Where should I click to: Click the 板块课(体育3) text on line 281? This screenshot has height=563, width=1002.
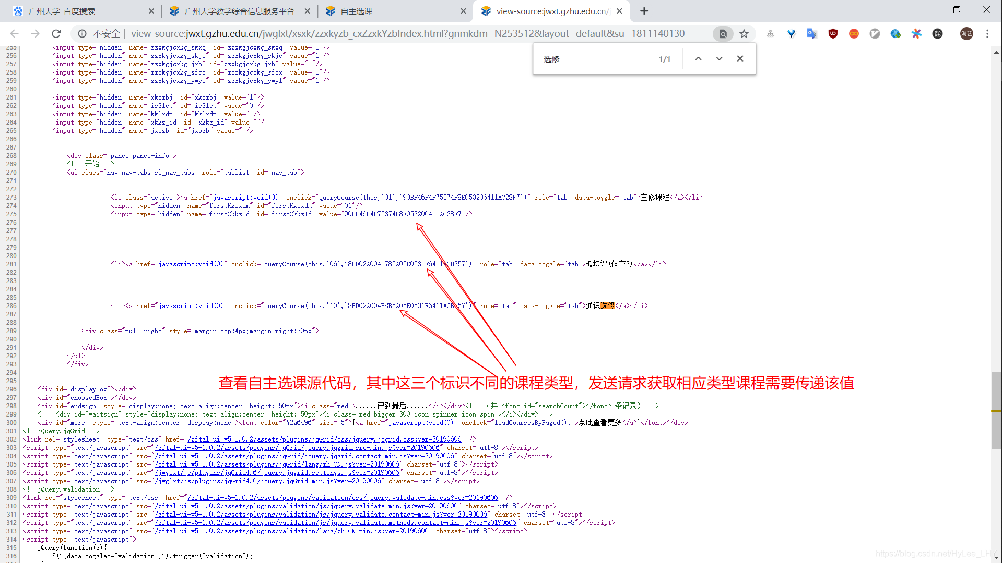point(609,264)
